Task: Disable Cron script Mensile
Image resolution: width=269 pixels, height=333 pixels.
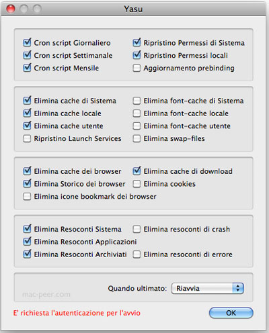Action: (x=27, y=68)
